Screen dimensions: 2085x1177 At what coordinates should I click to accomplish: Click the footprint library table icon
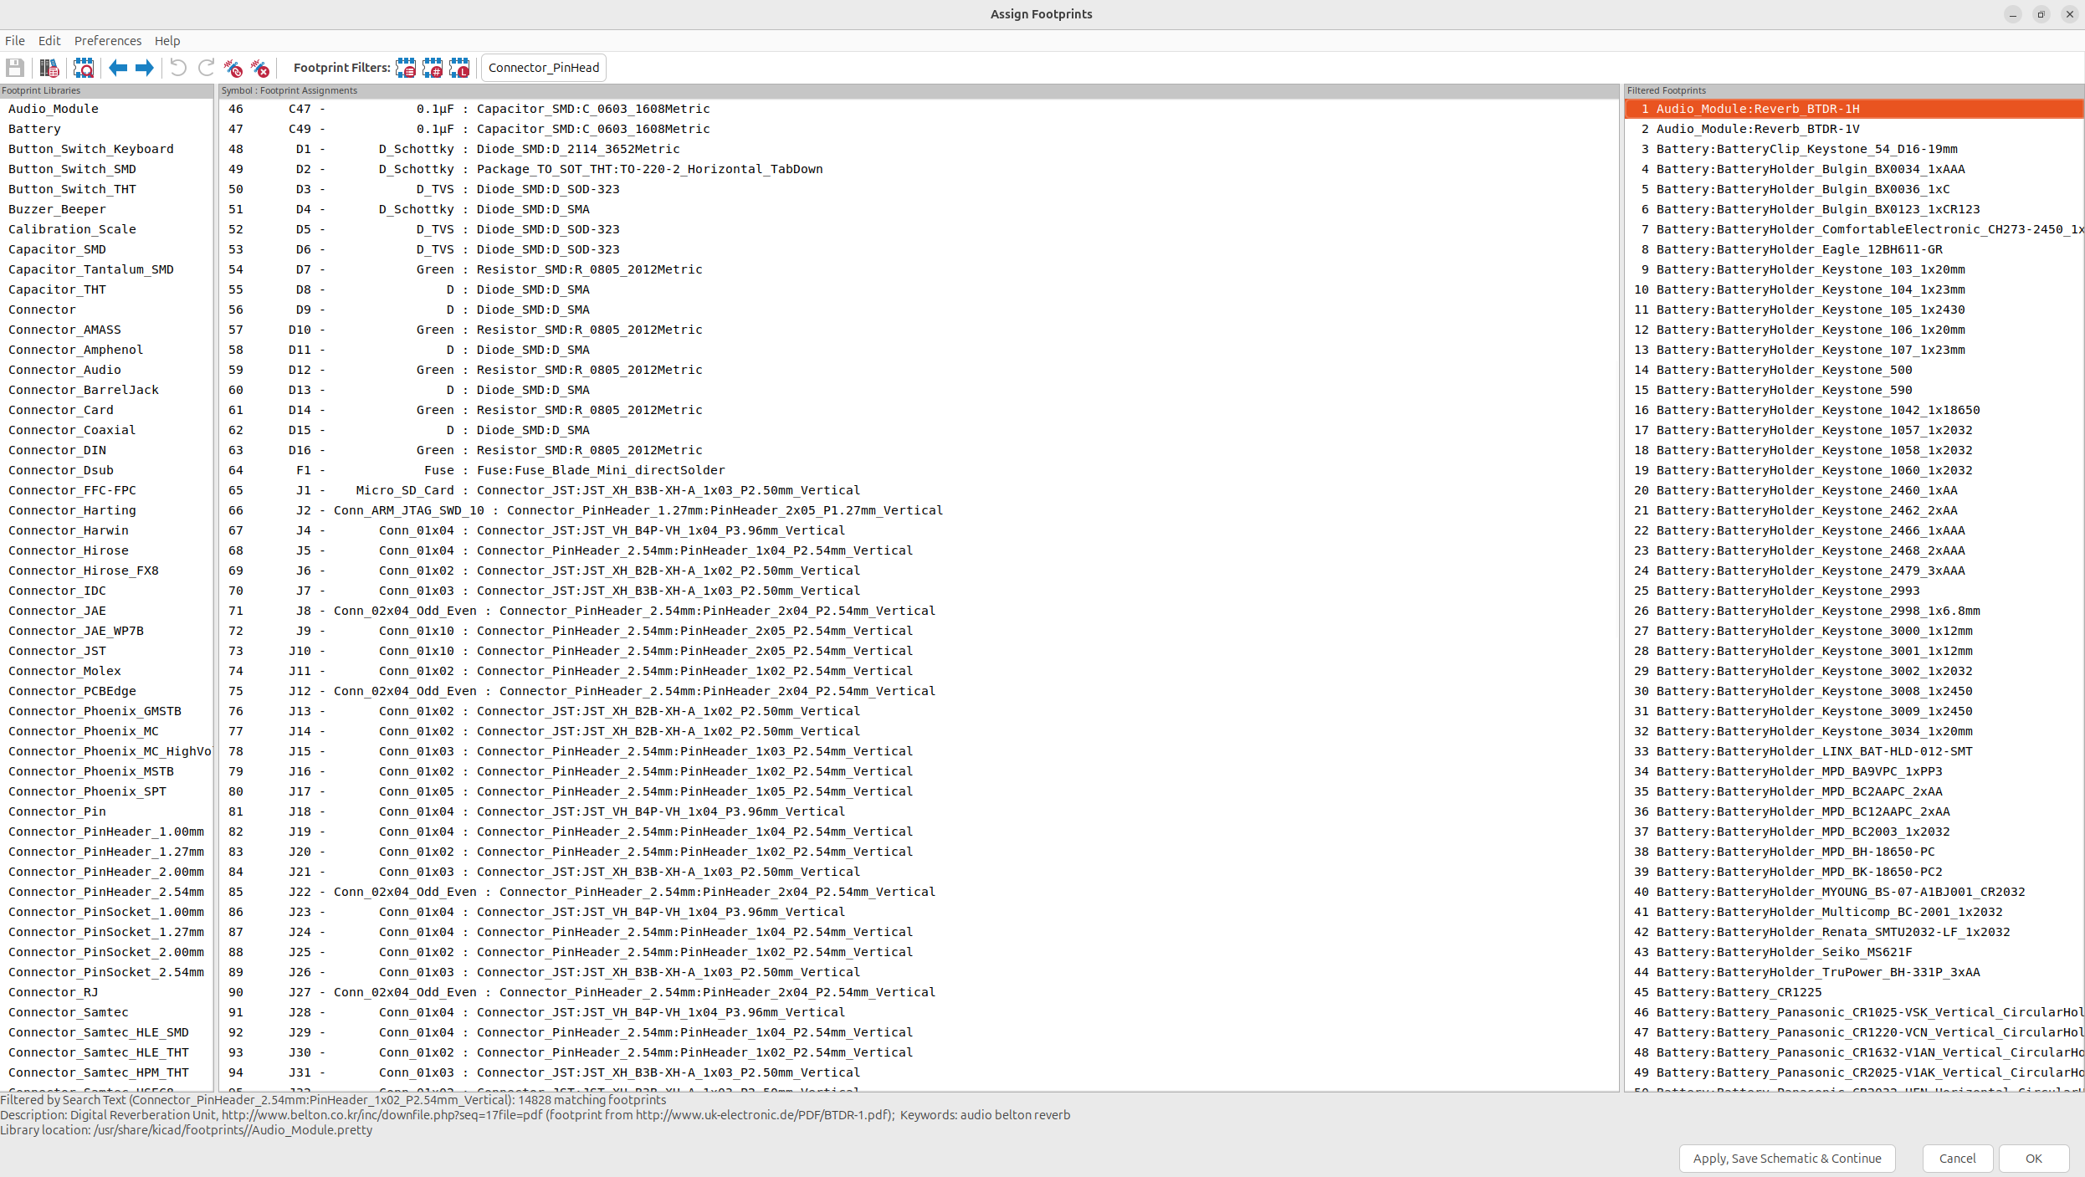[x=49, y=68]
